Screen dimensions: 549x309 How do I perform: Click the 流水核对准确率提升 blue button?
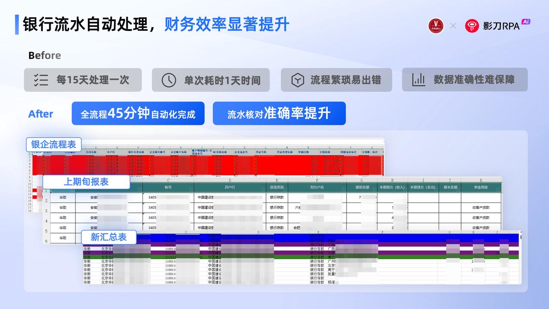coord(279,113)
